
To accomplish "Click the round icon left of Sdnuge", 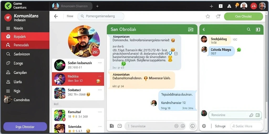I will click(204, 126).
